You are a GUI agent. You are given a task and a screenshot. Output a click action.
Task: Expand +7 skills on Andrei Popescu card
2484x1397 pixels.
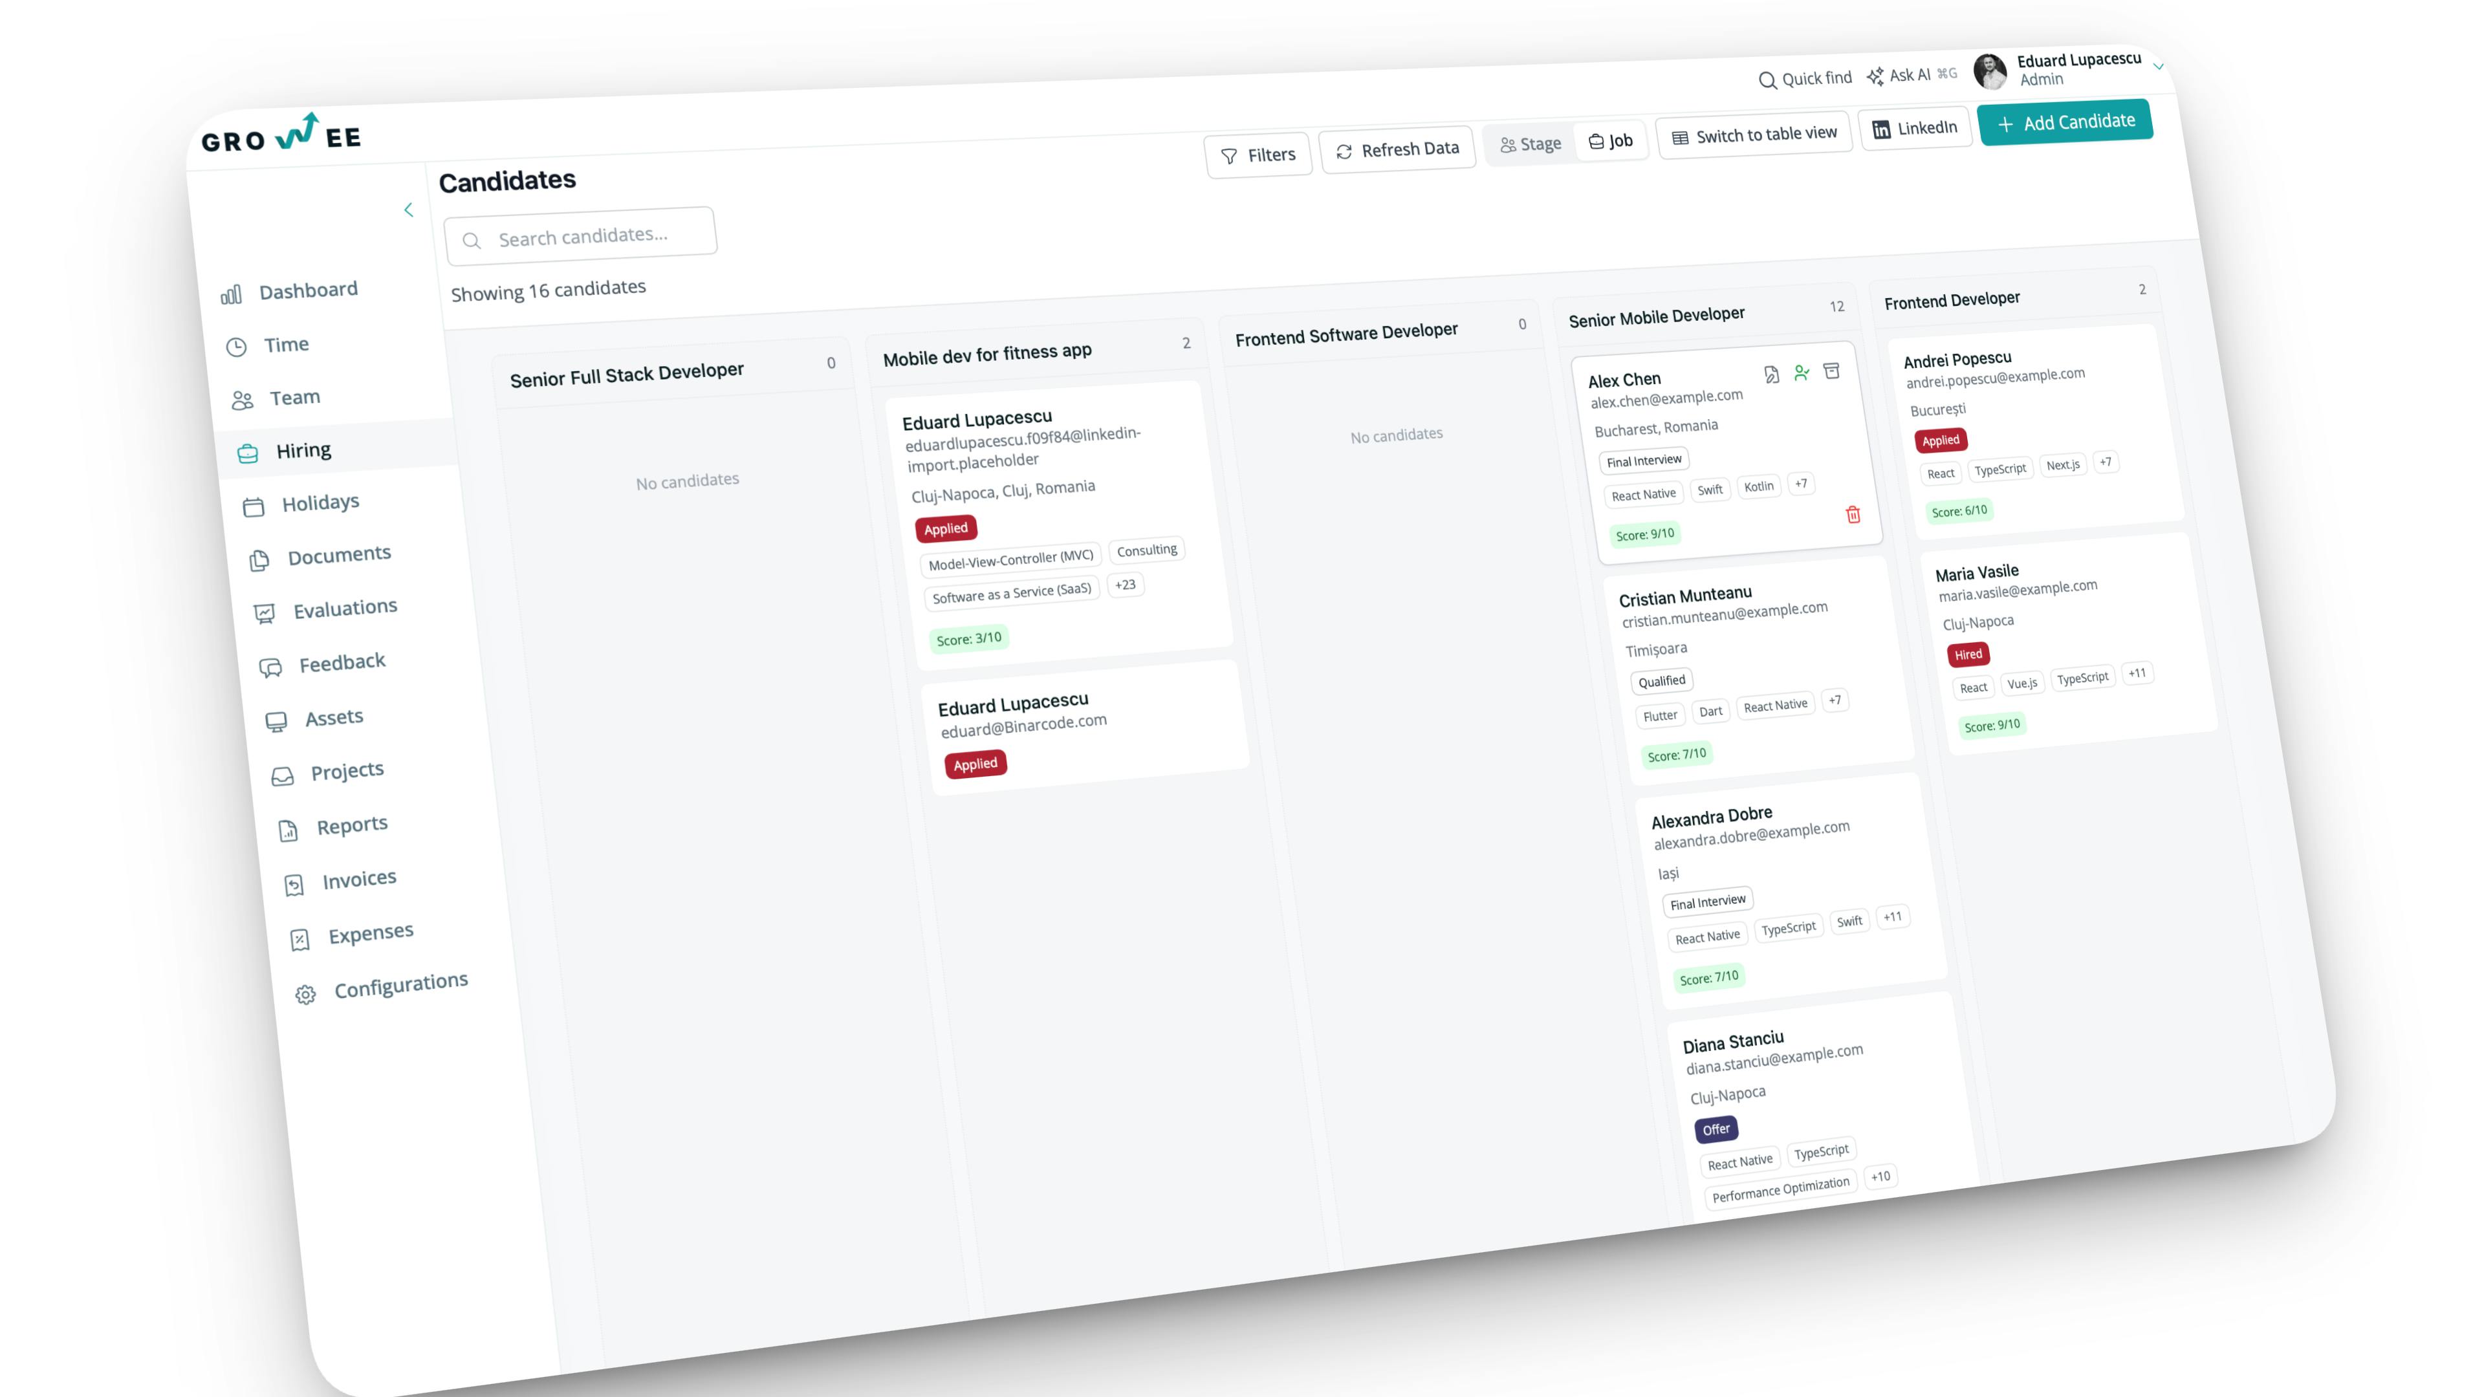2105,463
